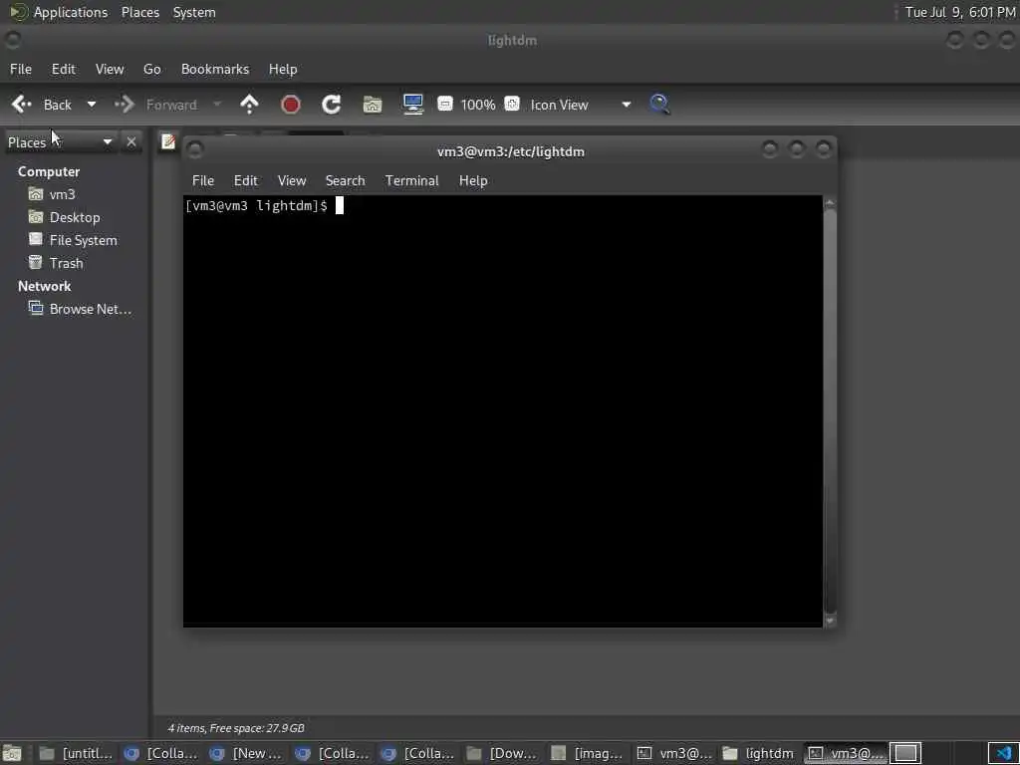Open the Applications menu in top panel
This screenshot has width=1020, height=765.
click(x=71, y=12)
